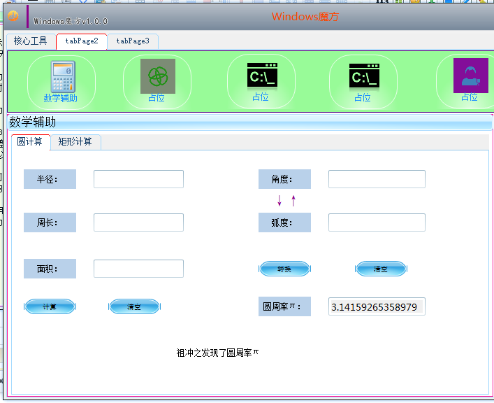Image resolution: width=494 pixels, height=403 pixels.
Task: Click the 面积: label
Action: [50, 269]
